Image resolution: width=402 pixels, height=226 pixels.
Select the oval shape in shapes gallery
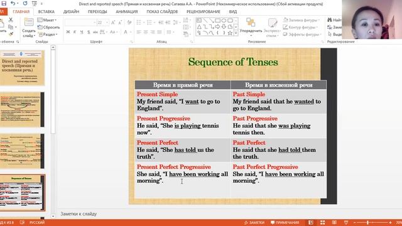tap(224, 20)
